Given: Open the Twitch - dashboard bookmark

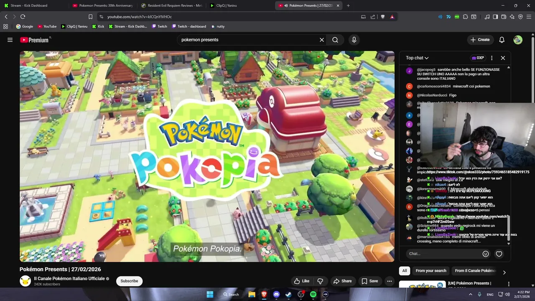Looking at the screenshot, I should pyautogui.click(x=189, y=26).
